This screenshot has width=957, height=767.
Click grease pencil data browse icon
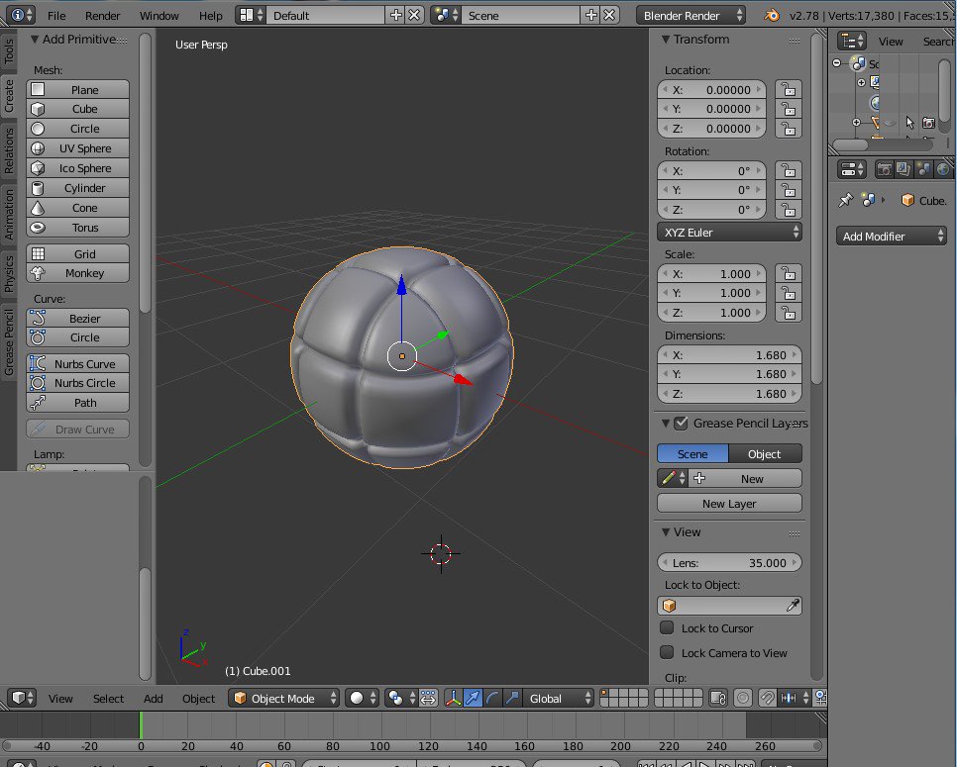(674, 479)
